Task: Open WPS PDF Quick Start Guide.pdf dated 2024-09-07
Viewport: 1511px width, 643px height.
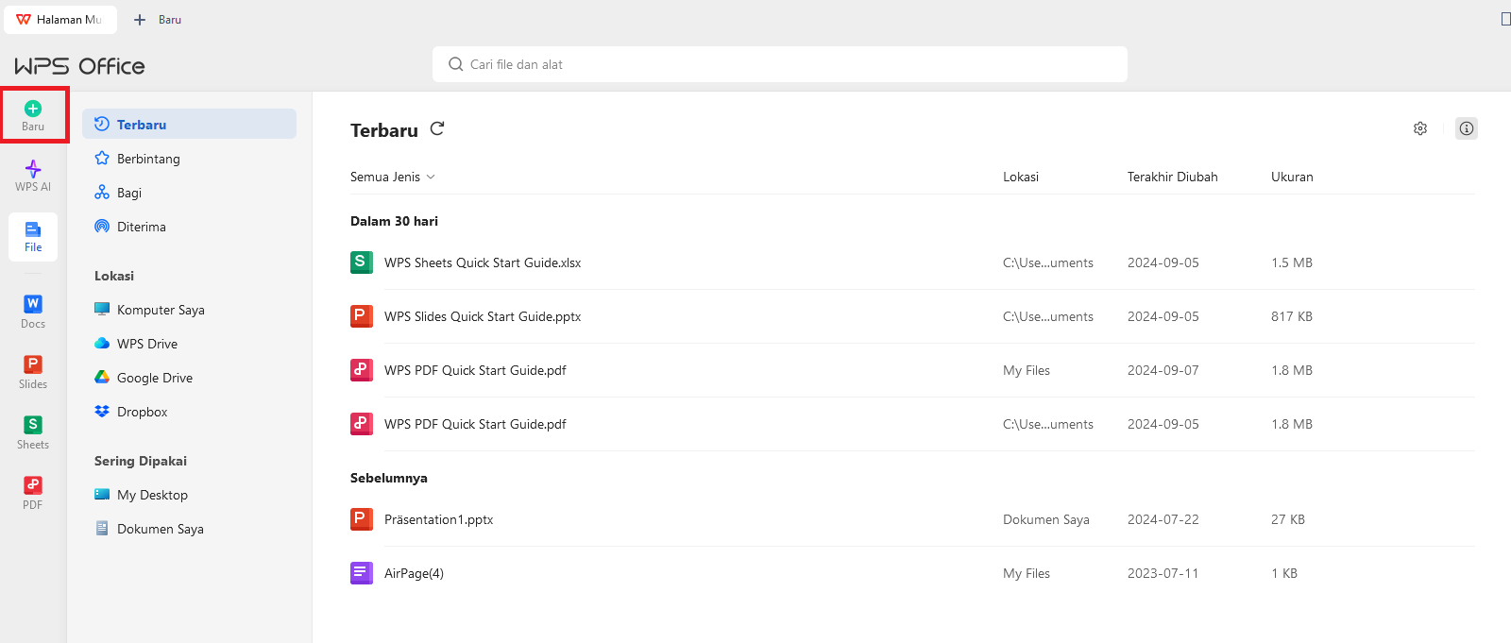Action: coord(475,370)
